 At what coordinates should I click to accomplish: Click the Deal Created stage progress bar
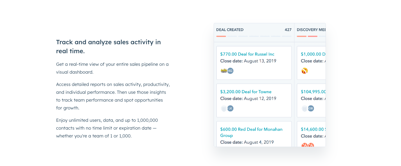[x=253, y=36]
